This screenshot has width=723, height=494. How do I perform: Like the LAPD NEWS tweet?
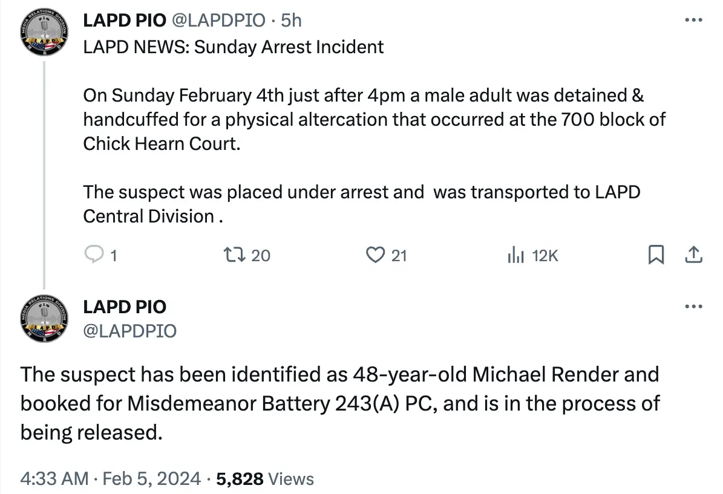pos(375,255)
